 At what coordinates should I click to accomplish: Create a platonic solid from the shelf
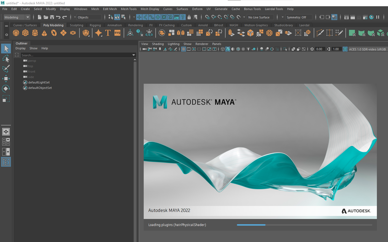[86, 33]
